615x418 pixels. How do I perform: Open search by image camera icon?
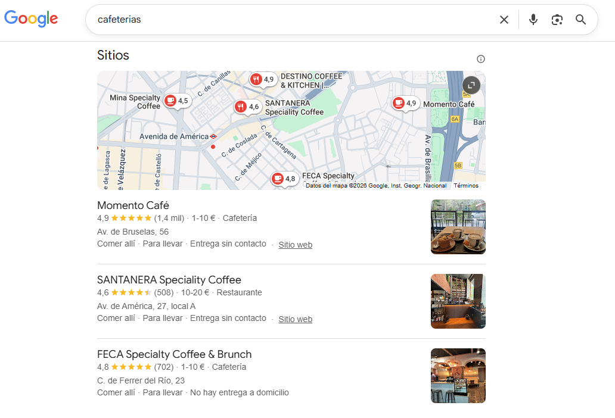click(557, 20)
